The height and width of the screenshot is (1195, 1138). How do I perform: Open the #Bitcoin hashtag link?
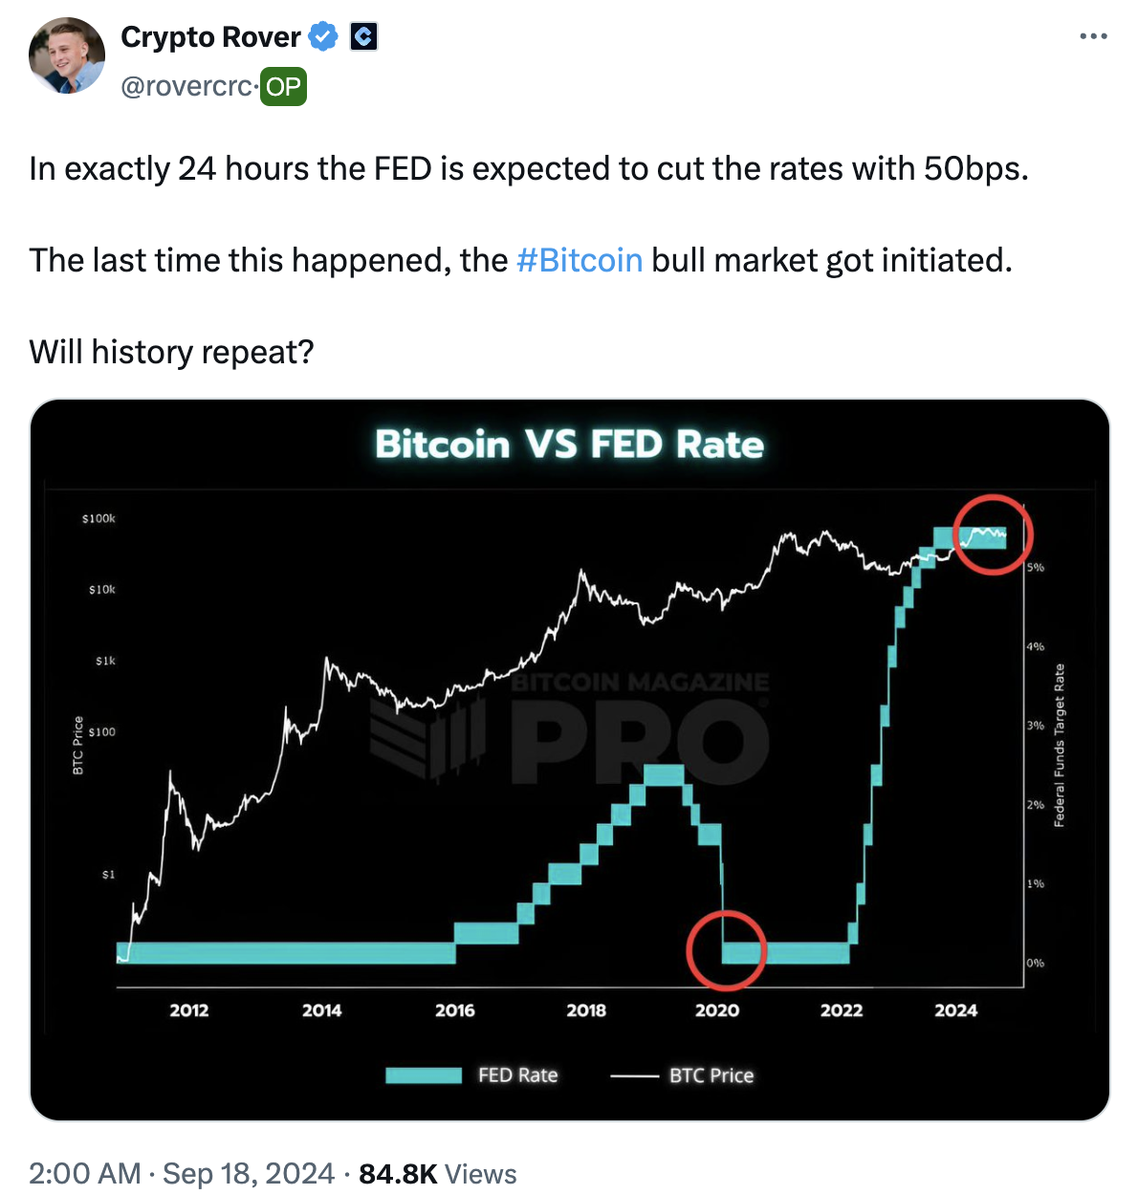click(579, 260)
